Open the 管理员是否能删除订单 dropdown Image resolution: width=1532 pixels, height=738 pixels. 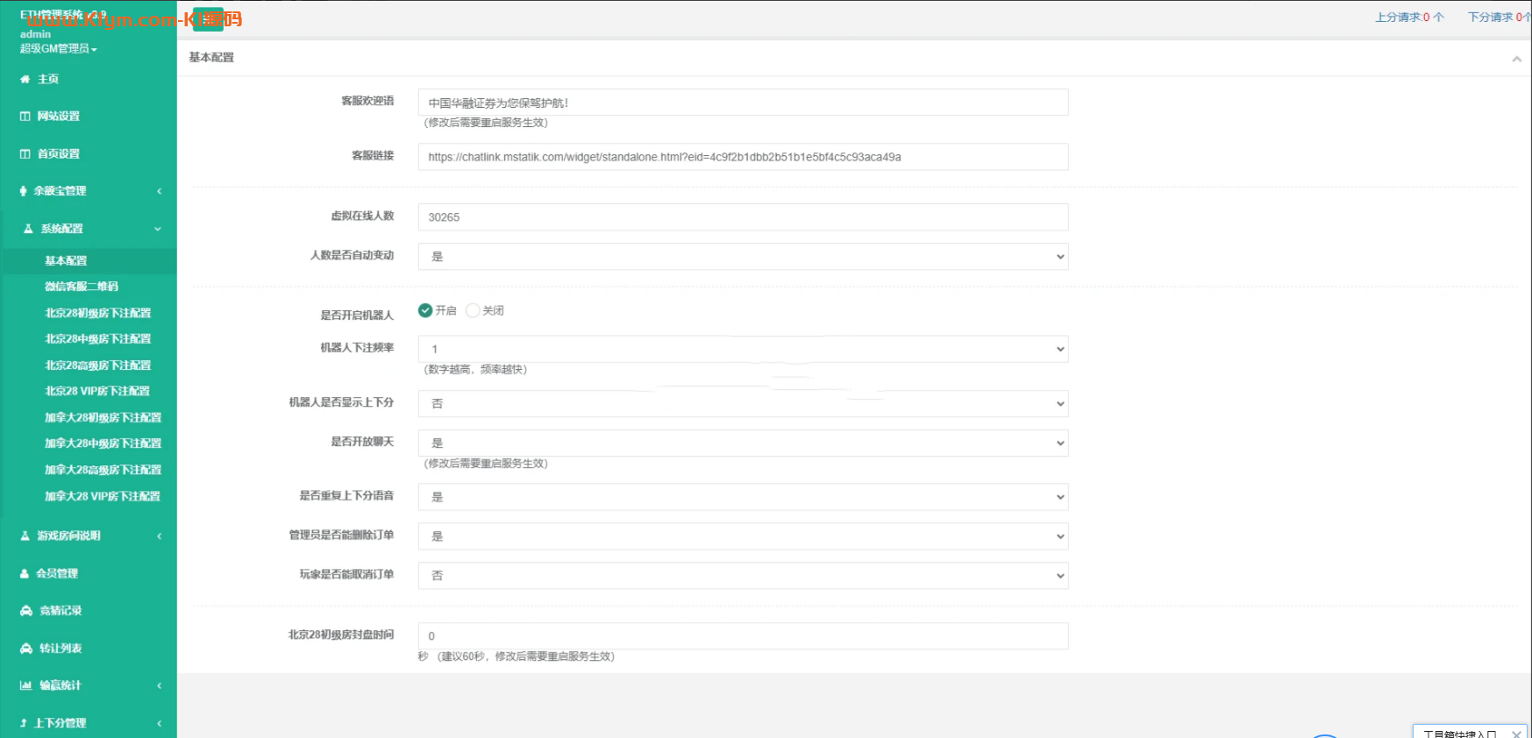743,536
